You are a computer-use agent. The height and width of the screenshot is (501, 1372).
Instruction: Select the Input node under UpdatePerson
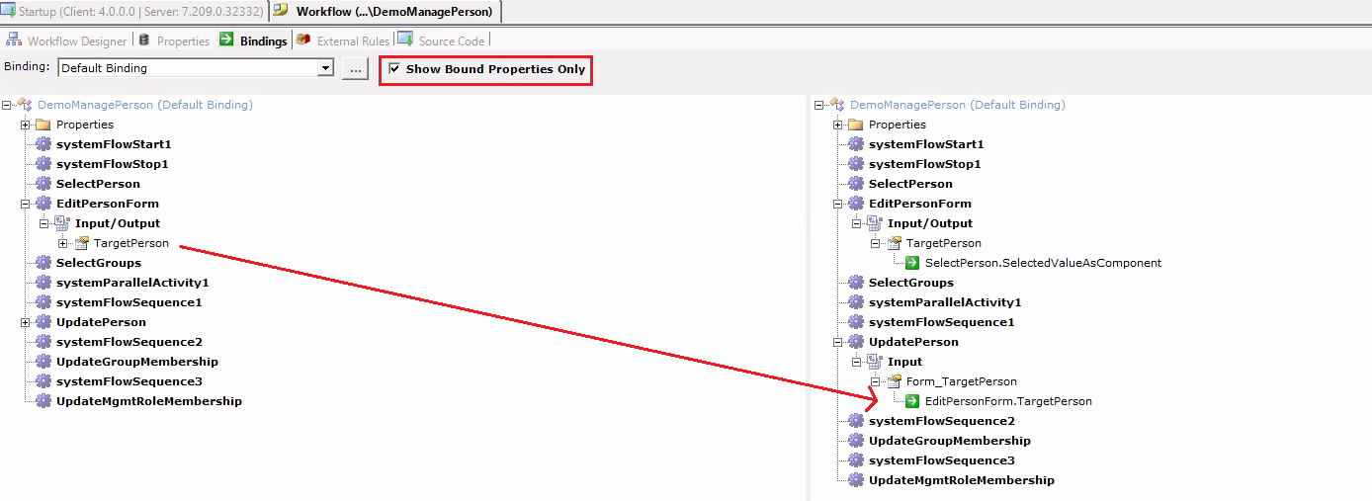tap(904, 362)
